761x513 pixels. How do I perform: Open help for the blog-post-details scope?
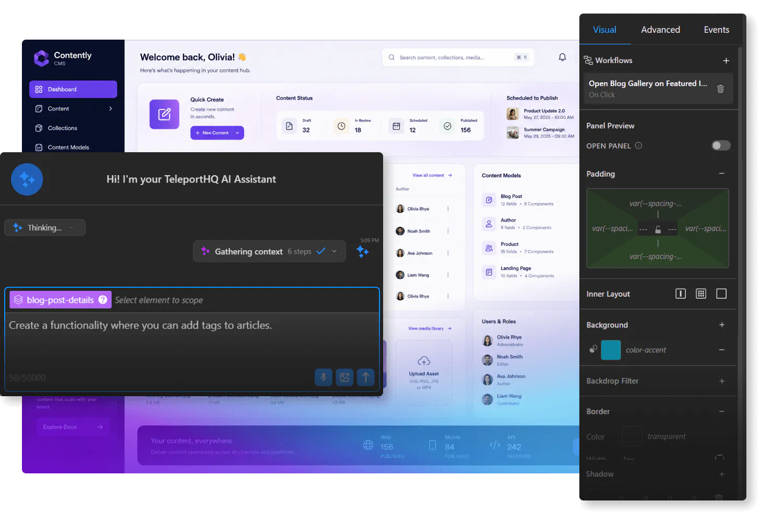point(103,299)
